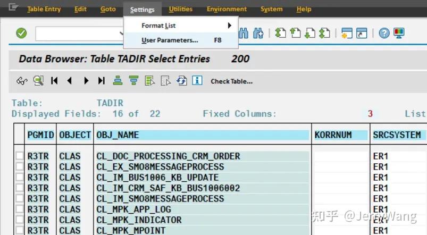Click the green checkmark Enter icon
This screenshot has height=235, width=427.
click(21, 33)
